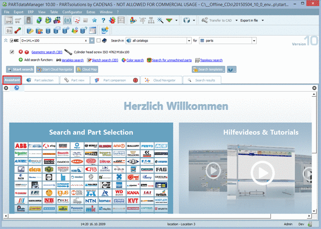Image resolution: width=321 pixels, height=229 pixels.
Task: Click the table window toolbar icon
Action: 92,30
